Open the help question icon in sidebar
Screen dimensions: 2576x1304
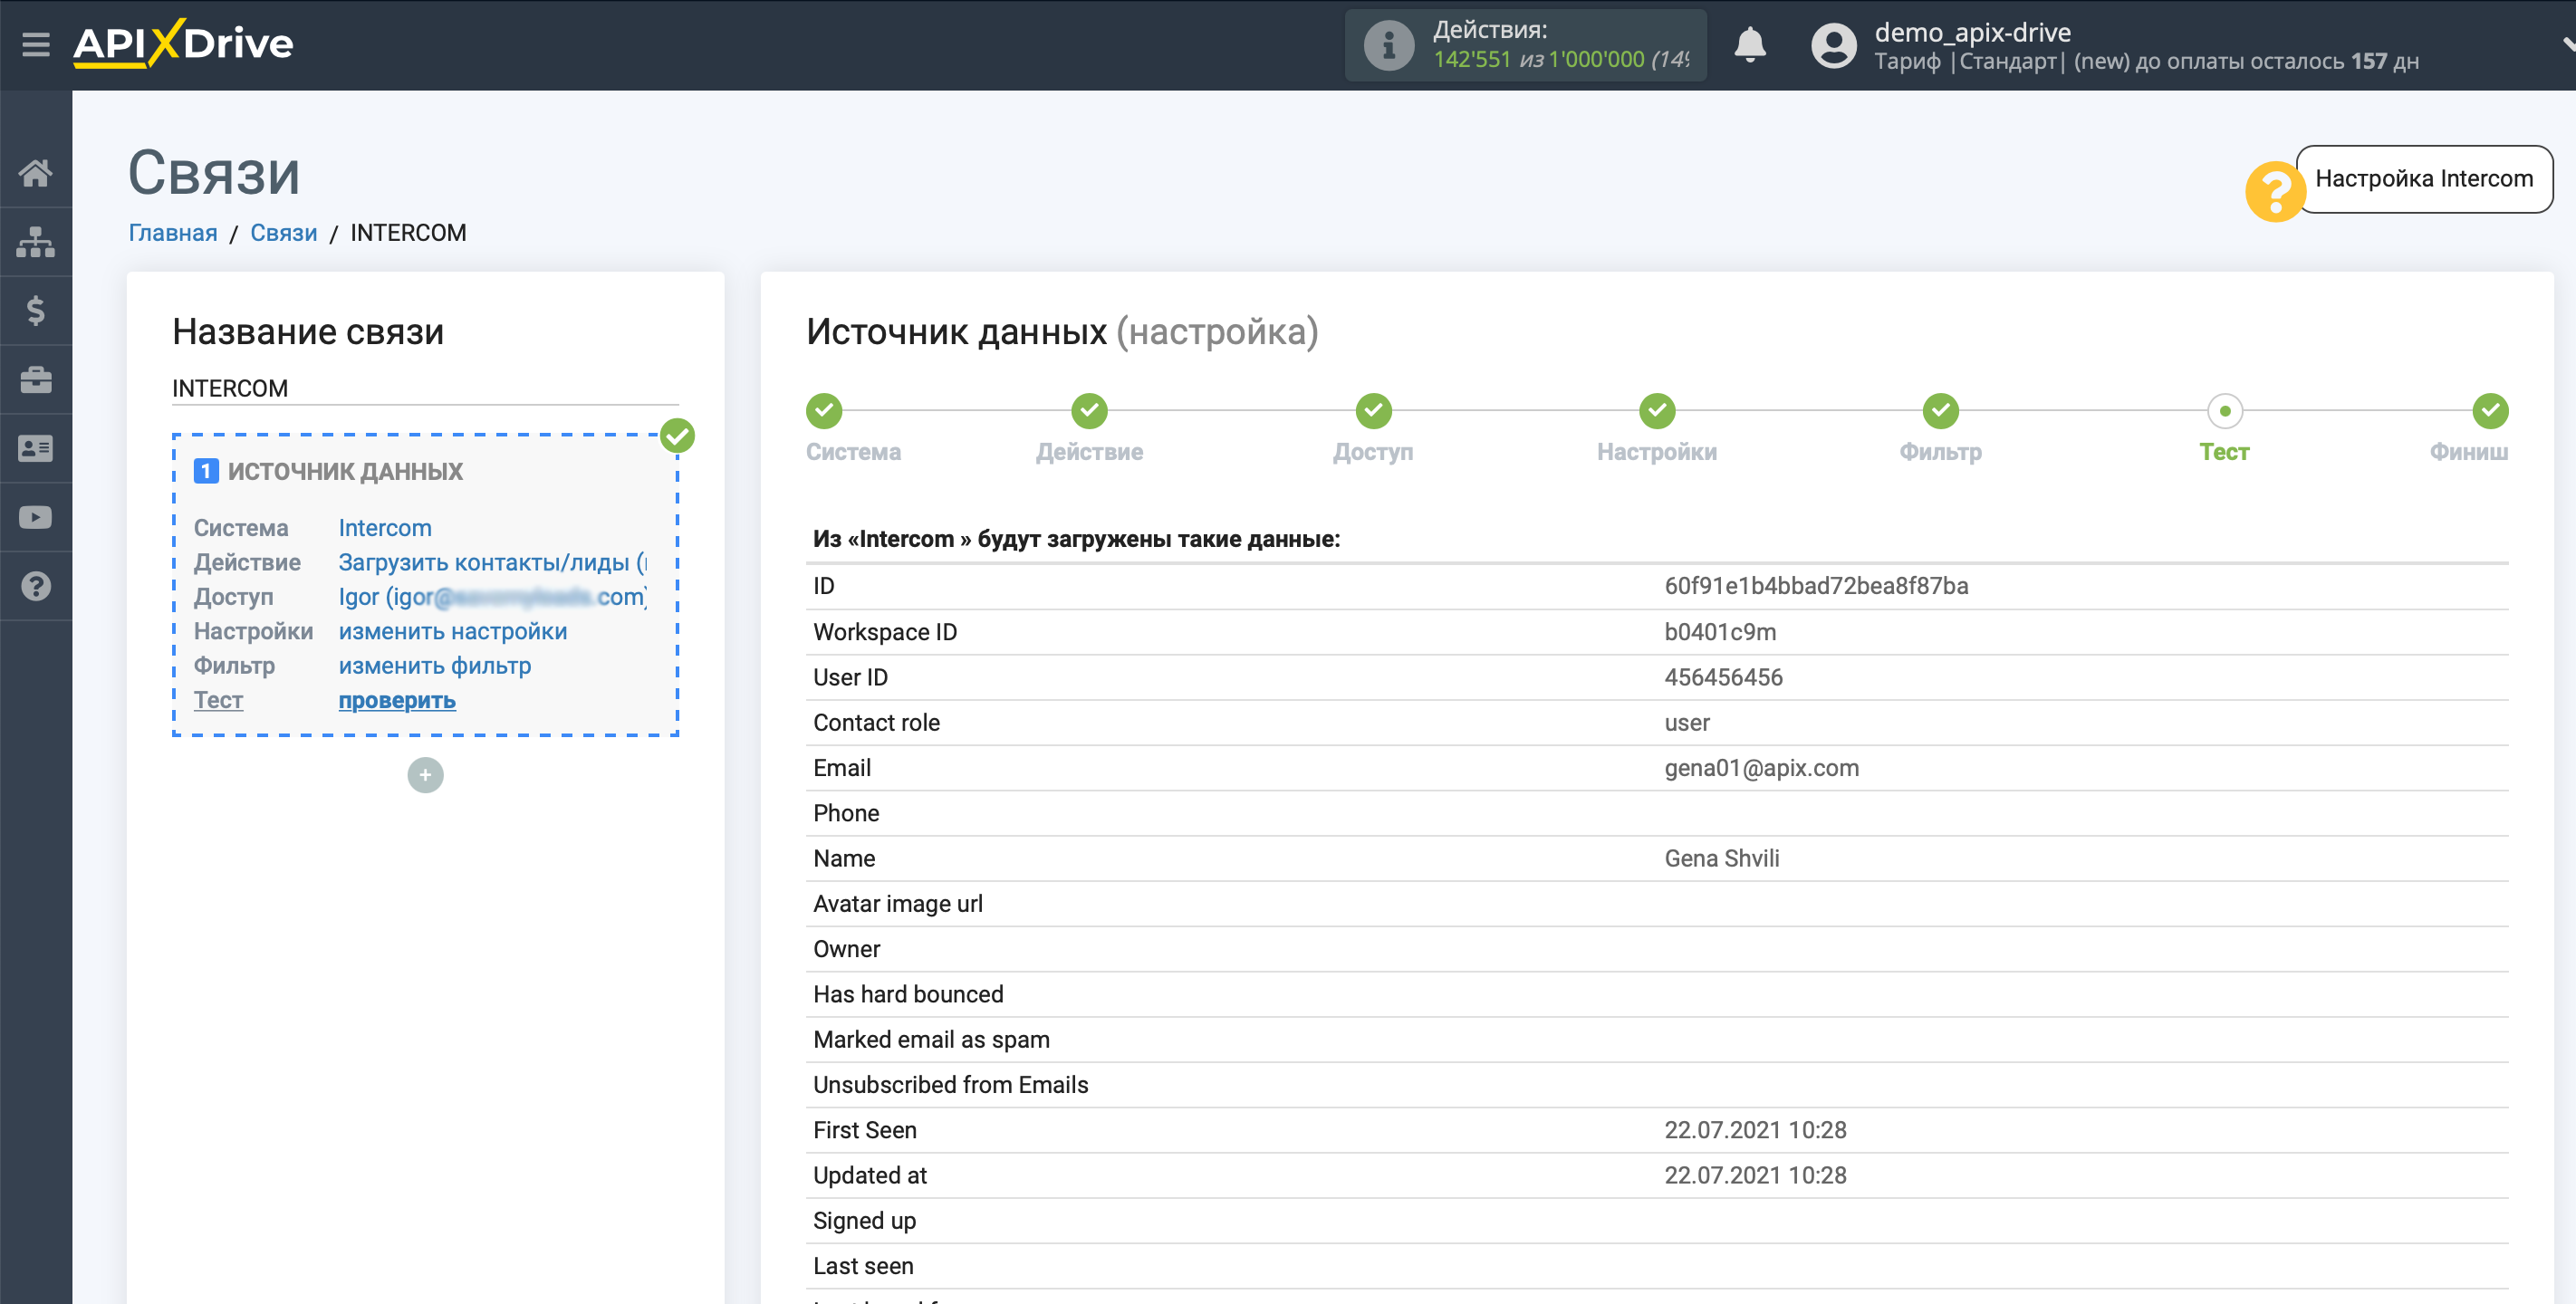[x=36, y=587]
